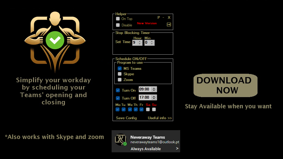Uncheck the Monday checkbox

tap(117, 109)
